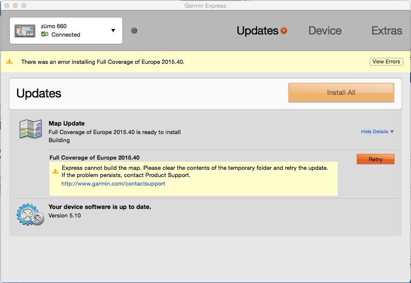Open the device selector dropdown arrow
The width and height of the screenshot is (411, 283).
[x=113, y=31]
